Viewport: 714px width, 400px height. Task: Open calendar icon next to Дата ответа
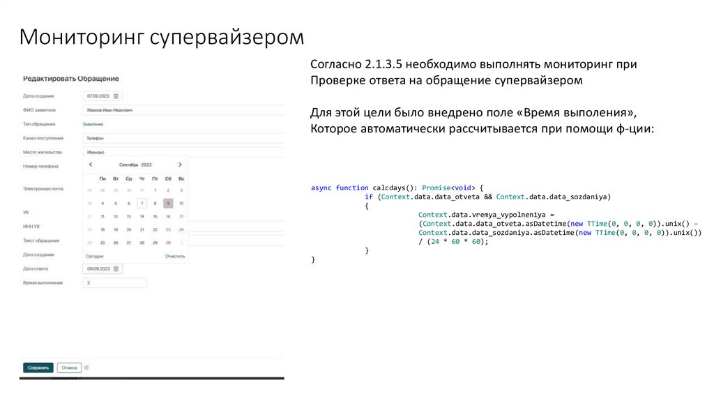[x=116, y=268]
